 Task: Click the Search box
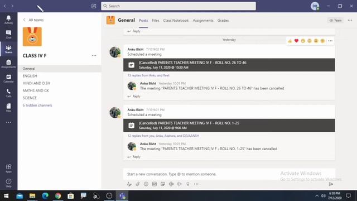pyautogui.click(x=178, y=6)
